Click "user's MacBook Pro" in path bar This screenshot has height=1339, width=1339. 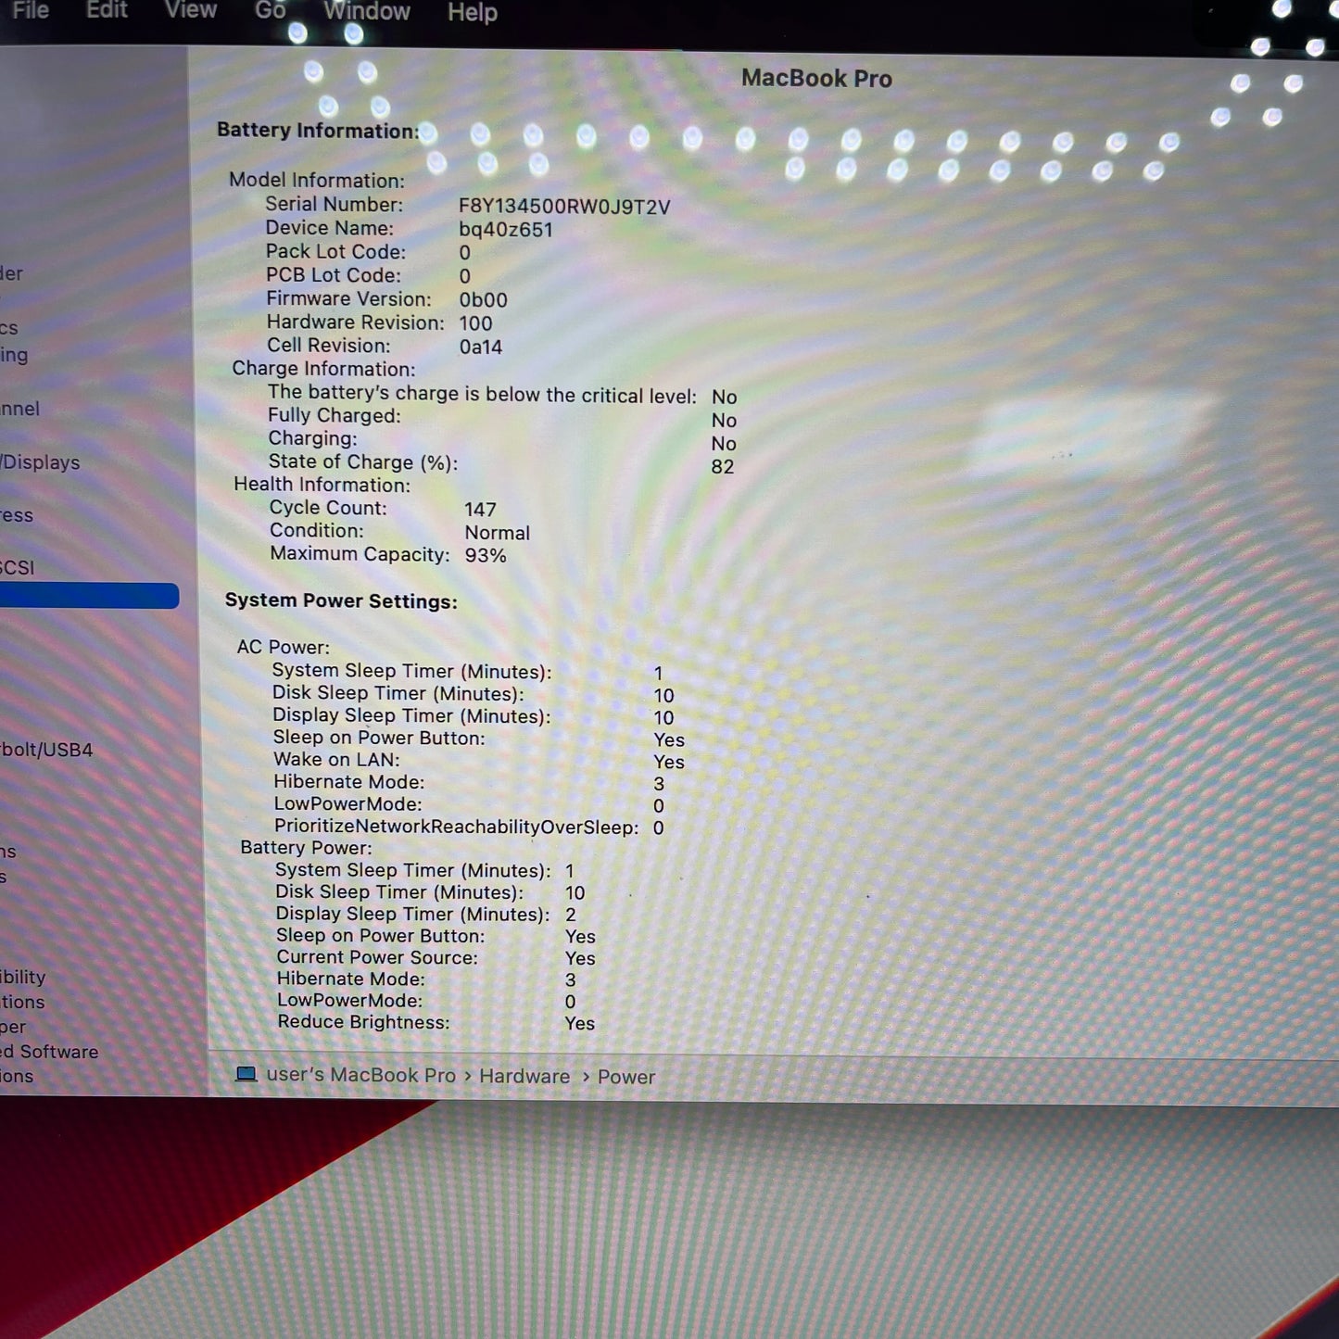tap(360, 1075)
